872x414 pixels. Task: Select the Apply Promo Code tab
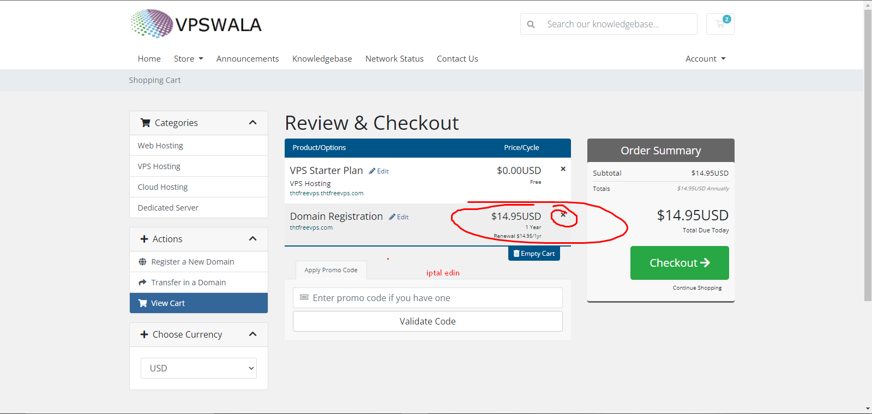coord(331,270)
